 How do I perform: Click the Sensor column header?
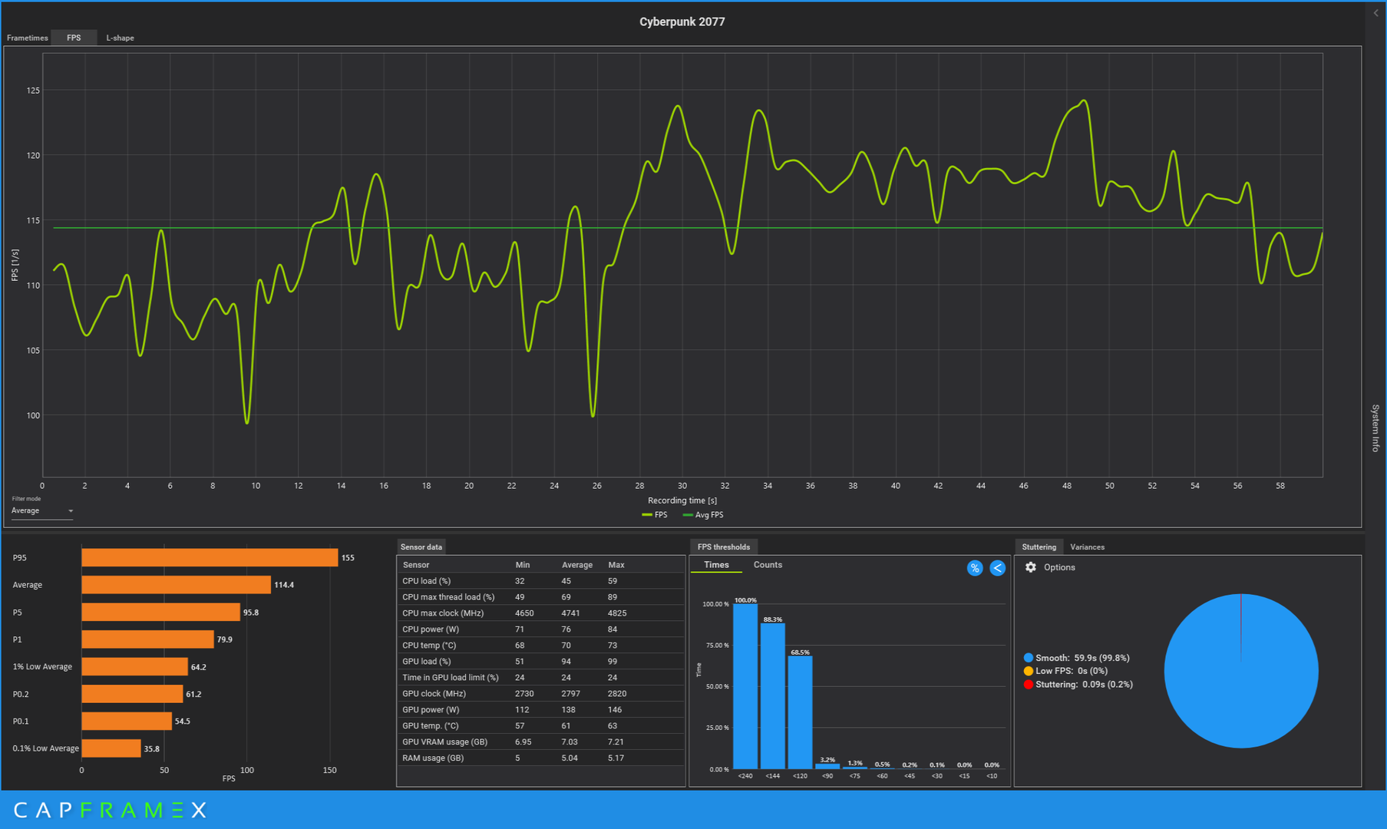(x=416, y=565)
